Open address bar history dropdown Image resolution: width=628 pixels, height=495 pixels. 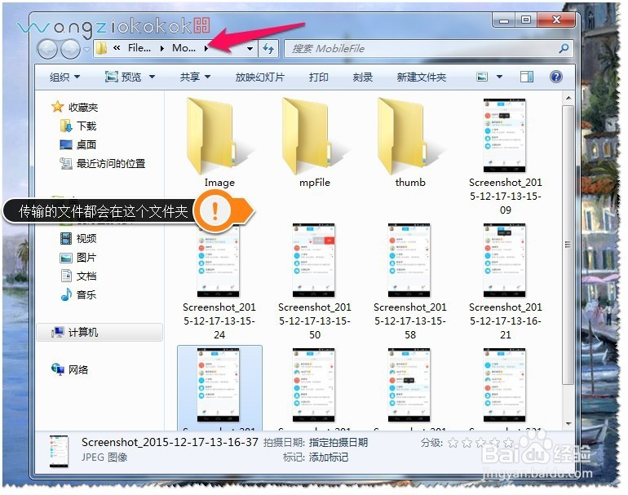click(250, 49)
